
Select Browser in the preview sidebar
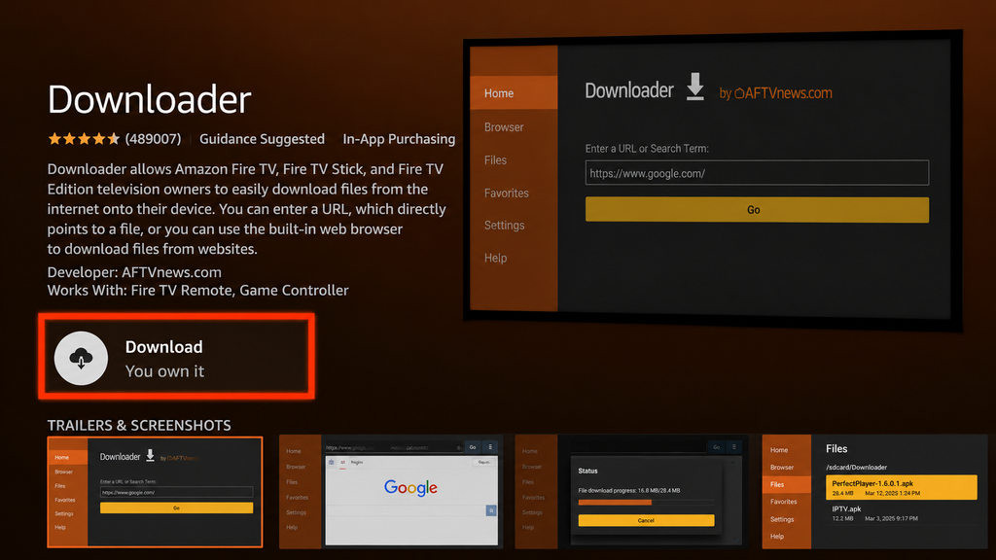504,127
